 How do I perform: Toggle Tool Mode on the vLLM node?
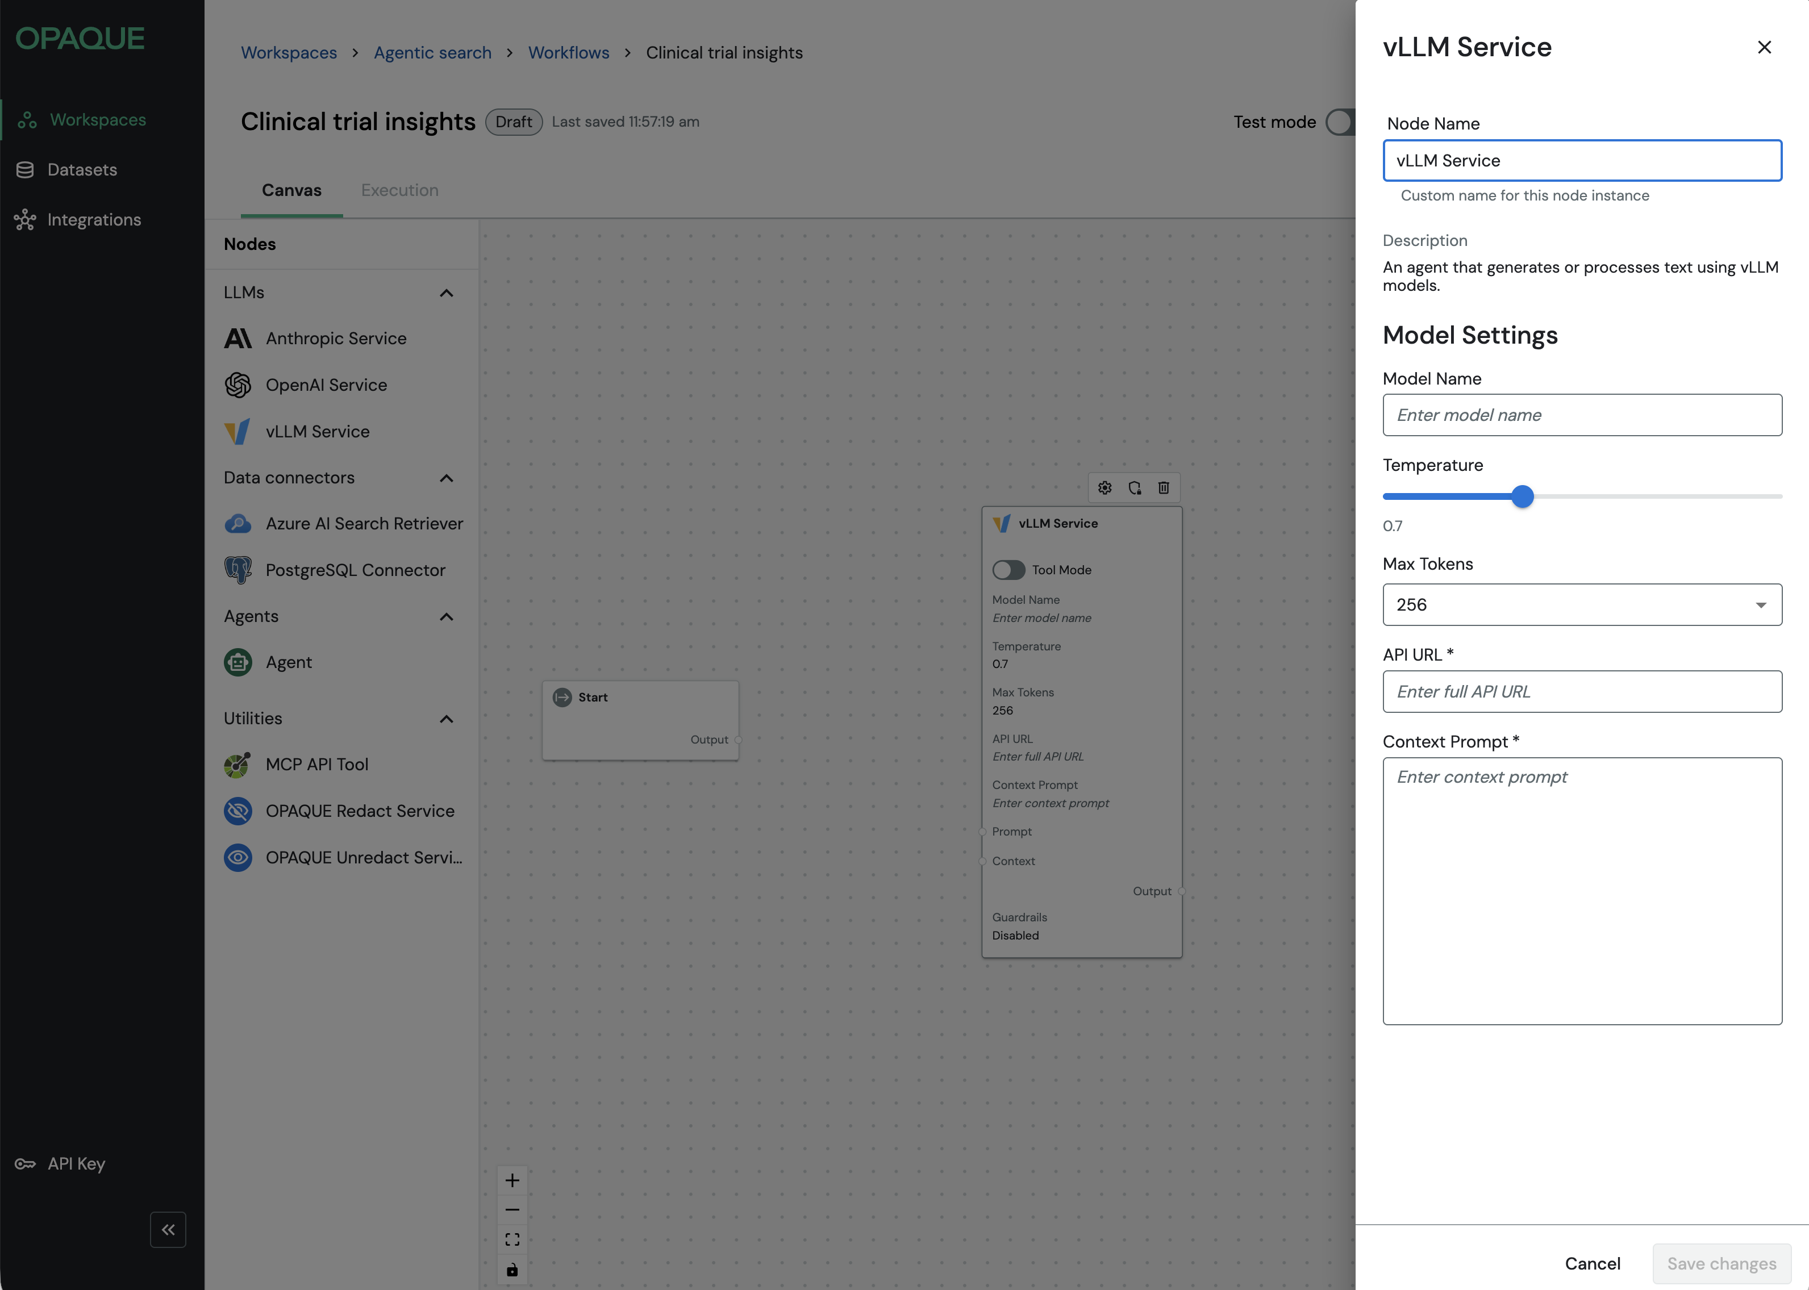coord(1008,570)
